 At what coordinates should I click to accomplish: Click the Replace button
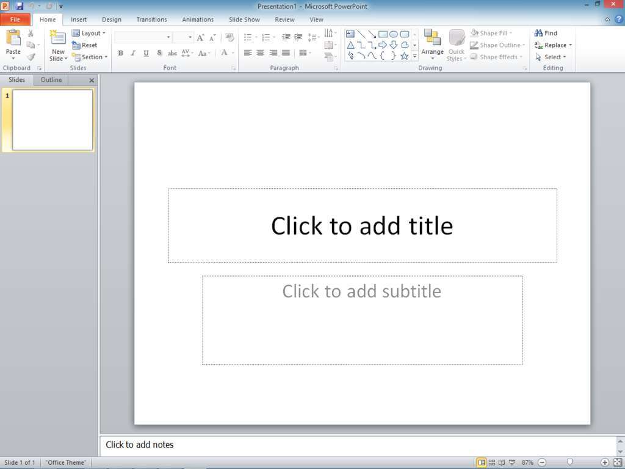click(x=553, y=45)
